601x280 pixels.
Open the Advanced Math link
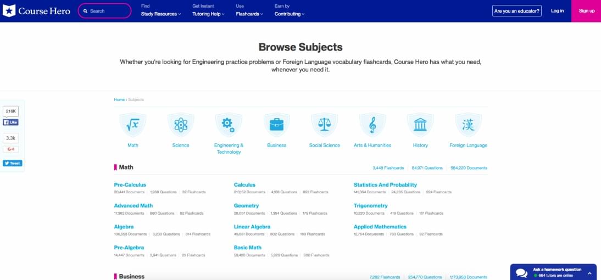(x=133, y=206)
